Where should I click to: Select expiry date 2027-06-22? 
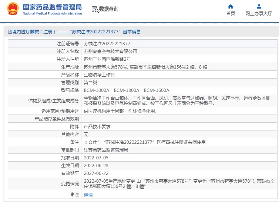[96, 173]
